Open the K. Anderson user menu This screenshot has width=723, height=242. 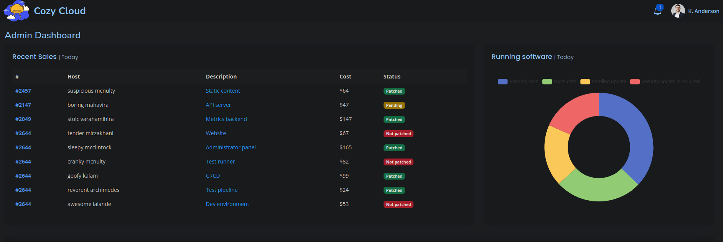coord(703,11)
